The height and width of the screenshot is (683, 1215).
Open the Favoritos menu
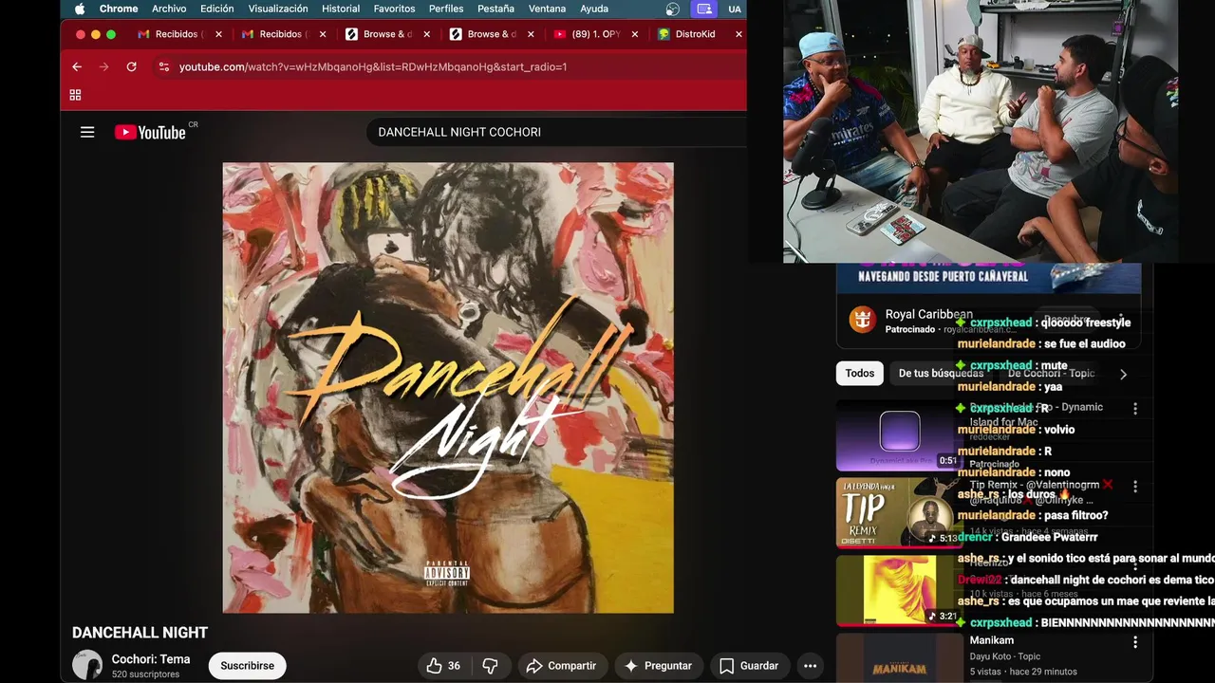[x=394, y=9]
